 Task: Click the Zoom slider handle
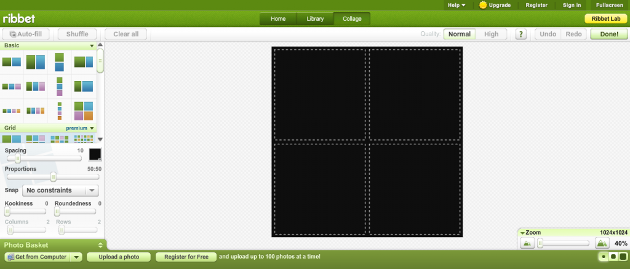[540, 243]
